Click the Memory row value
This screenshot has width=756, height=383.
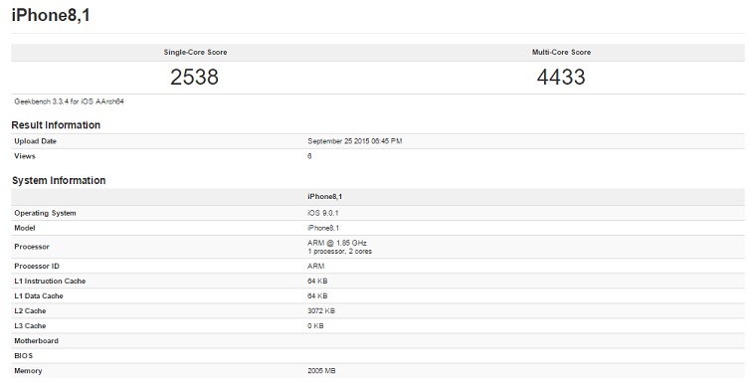pyautogui.click(x=321, y=371)
